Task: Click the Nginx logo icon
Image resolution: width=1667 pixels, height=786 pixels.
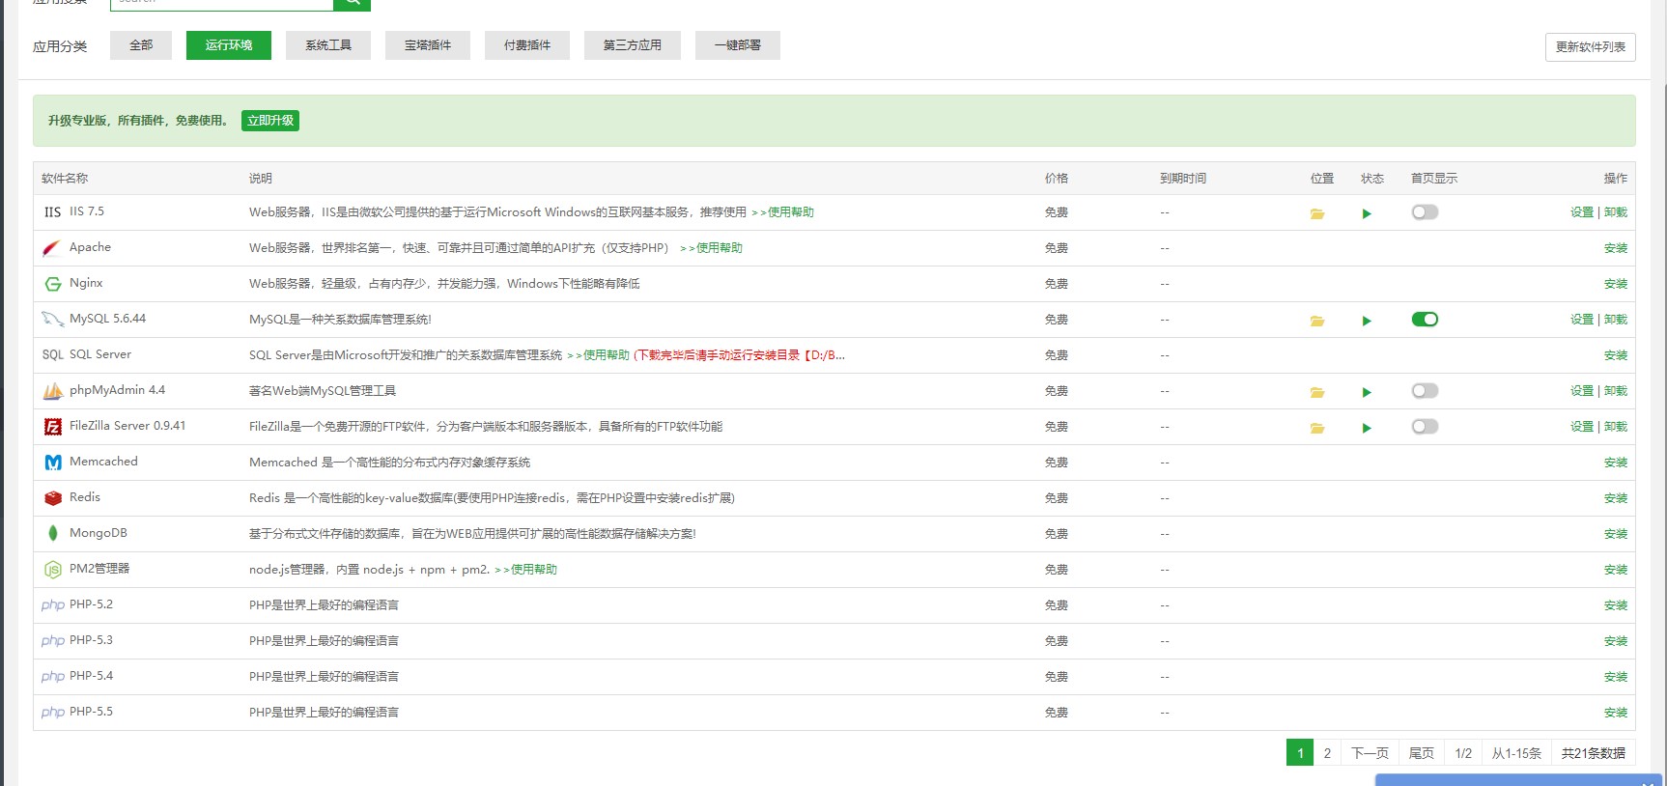Action: (53, 284)
